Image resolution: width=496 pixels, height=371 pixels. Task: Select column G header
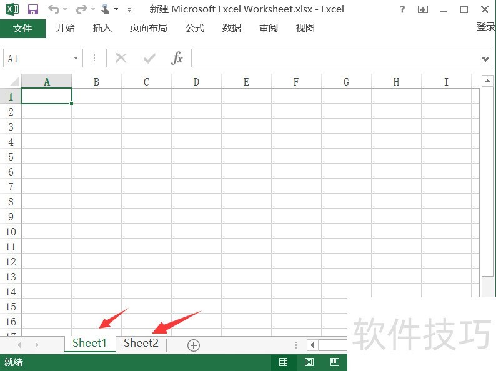[x=346, y=82]
